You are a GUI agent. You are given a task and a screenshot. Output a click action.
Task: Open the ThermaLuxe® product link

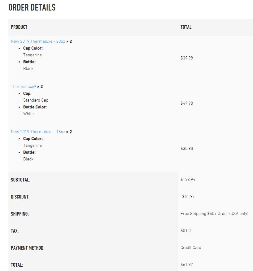pos(23,86)
